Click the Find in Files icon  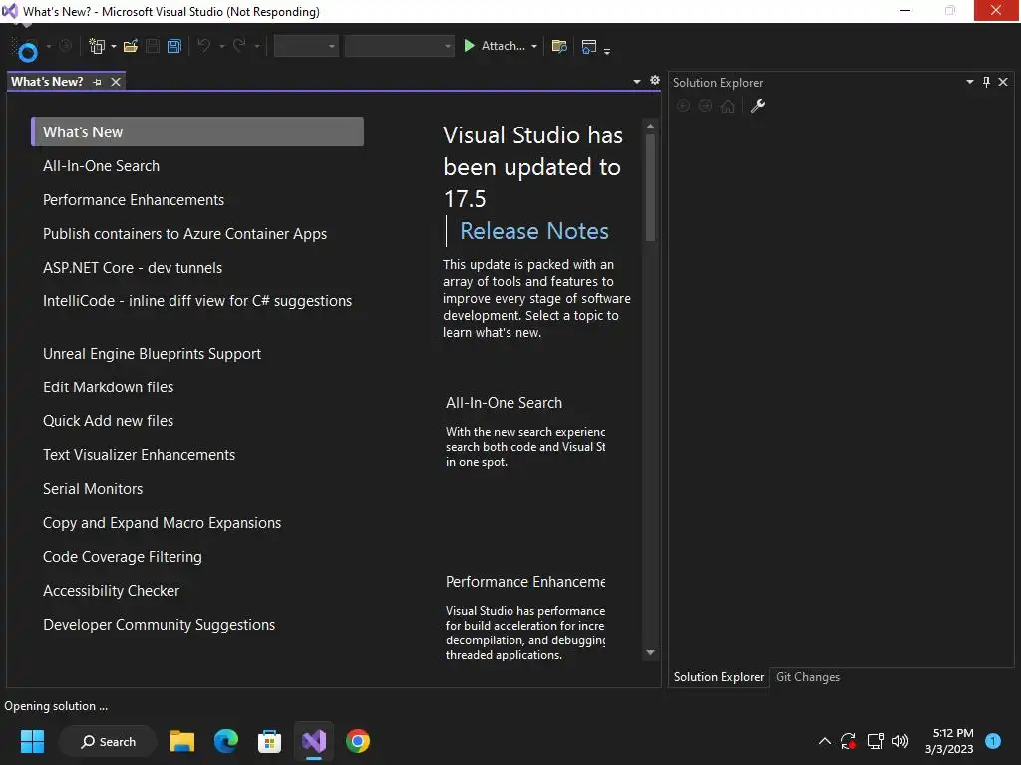click(x=559, y=46)
